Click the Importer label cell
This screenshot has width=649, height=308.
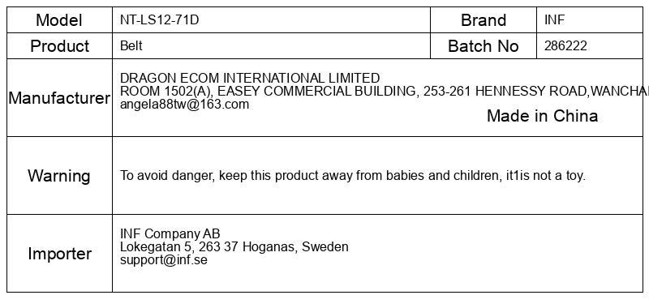pos(59,253)
